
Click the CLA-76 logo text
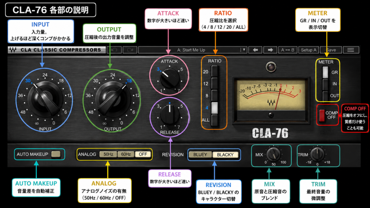270,133
